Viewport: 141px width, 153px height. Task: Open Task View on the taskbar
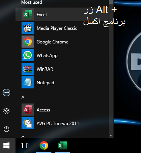click(x=25, y=145)
